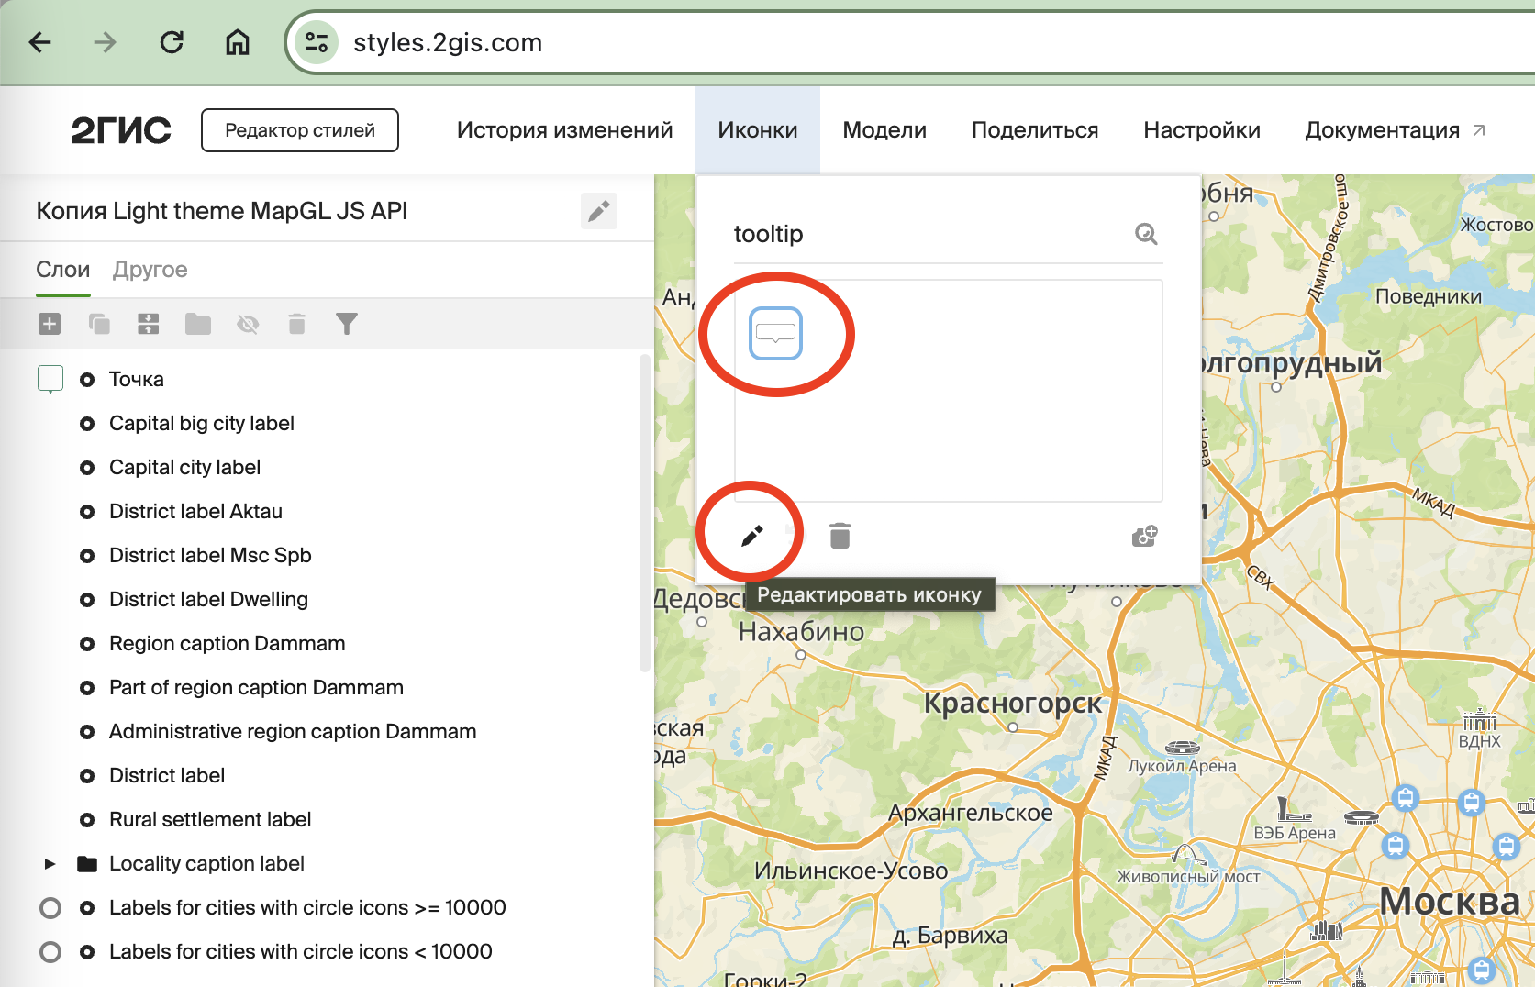Select Labels for cities with circle icons < 10000
This screenshot has height=987, width=1535.
pyautogui.click(x=300, y=952)
